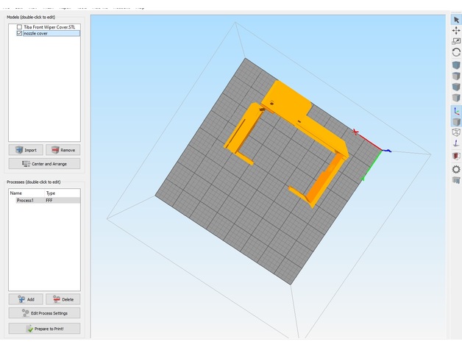Switch to the default view cube
Image resolution: width=462 pixels, height=347 pixels.
(x=456, y=65)
